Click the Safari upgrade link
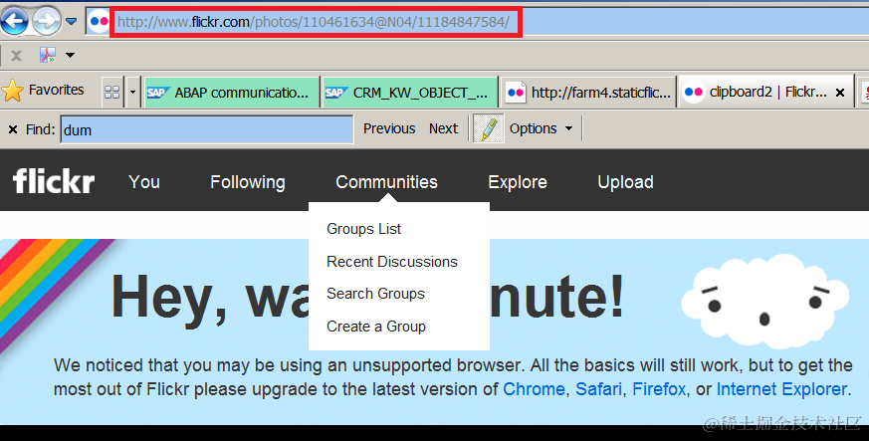The image size is (869, 441). tap(598, 389)
